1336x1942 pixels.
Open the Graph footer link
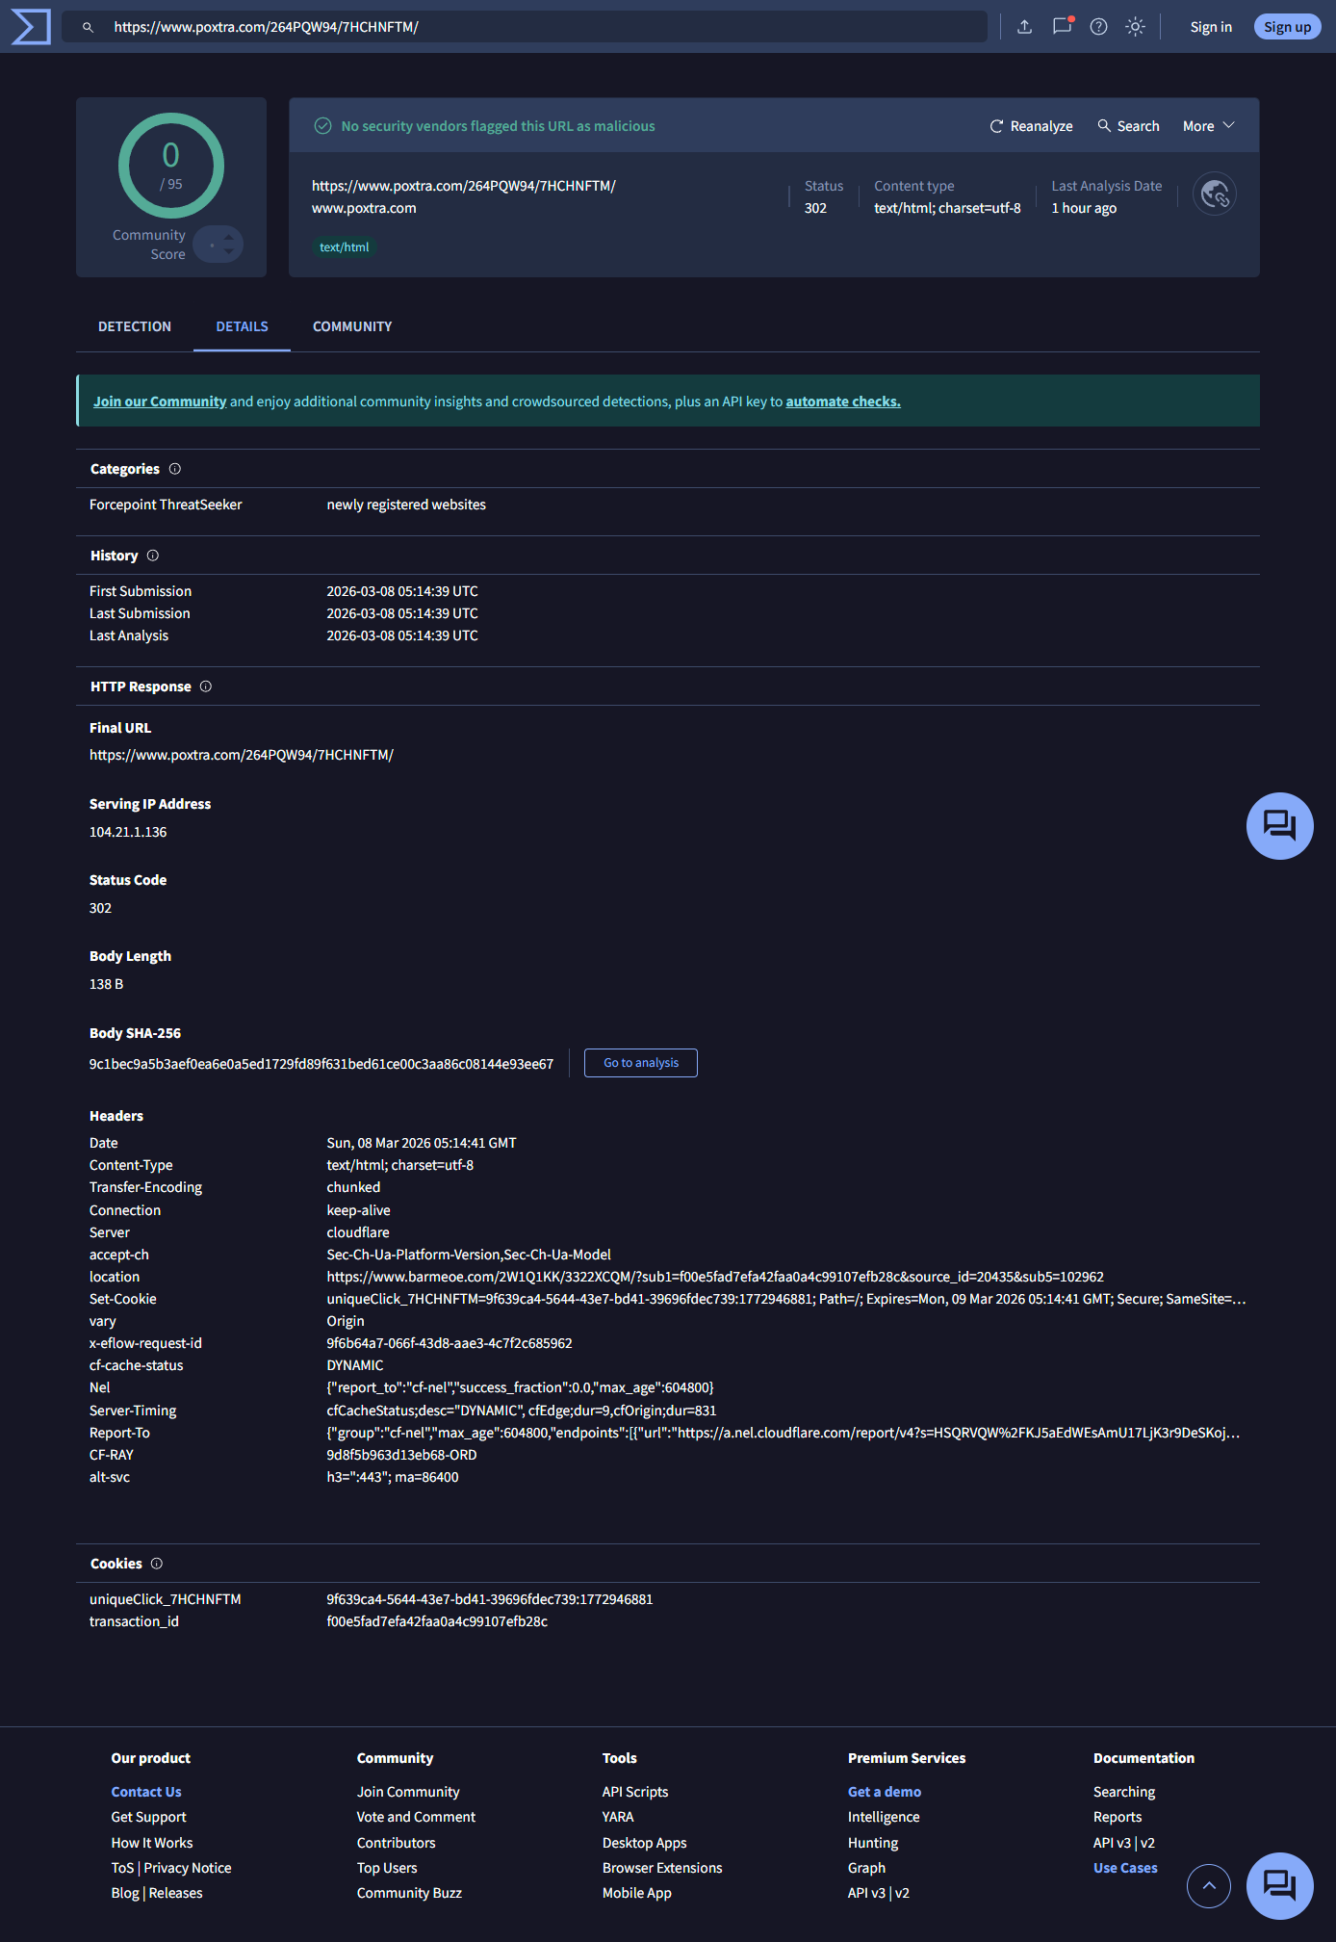[x=866, y=1868]
